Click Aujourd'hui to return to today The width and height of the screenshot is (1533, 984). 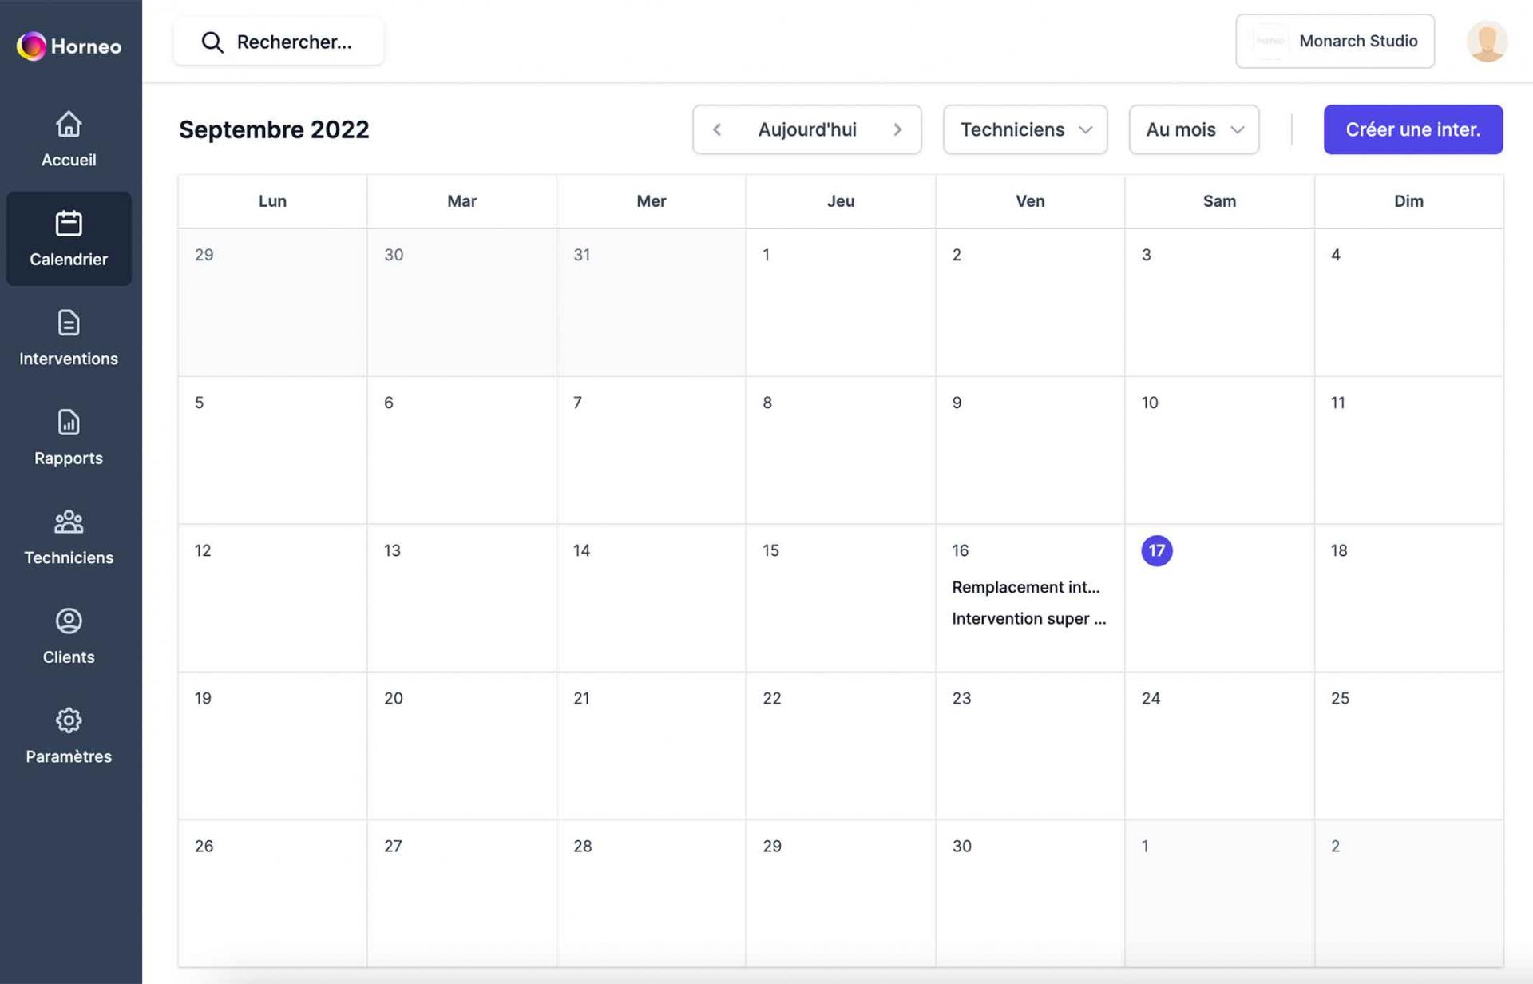(806, 129)
